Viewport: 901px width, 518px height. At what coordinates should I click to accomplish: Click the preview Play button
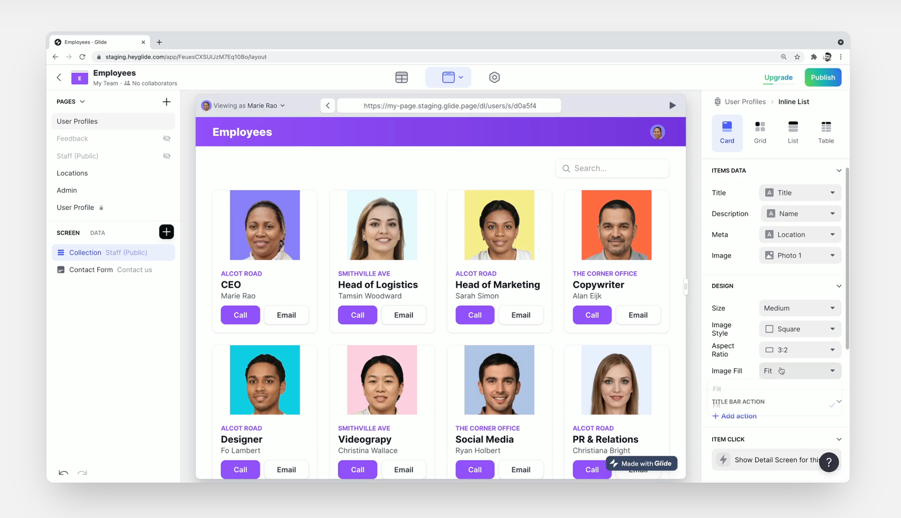tap(672, 106)
